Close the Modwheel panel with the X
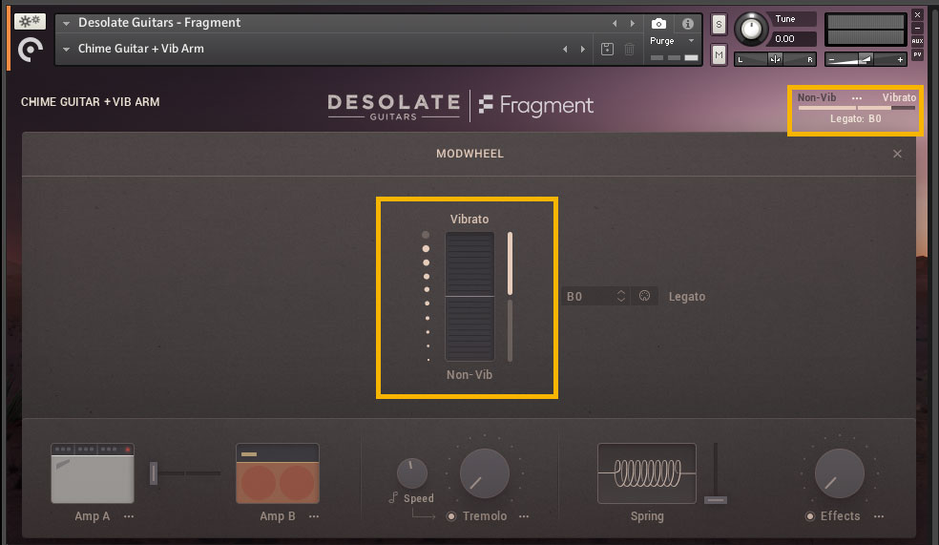939x545 pixels. click(897, 154)
